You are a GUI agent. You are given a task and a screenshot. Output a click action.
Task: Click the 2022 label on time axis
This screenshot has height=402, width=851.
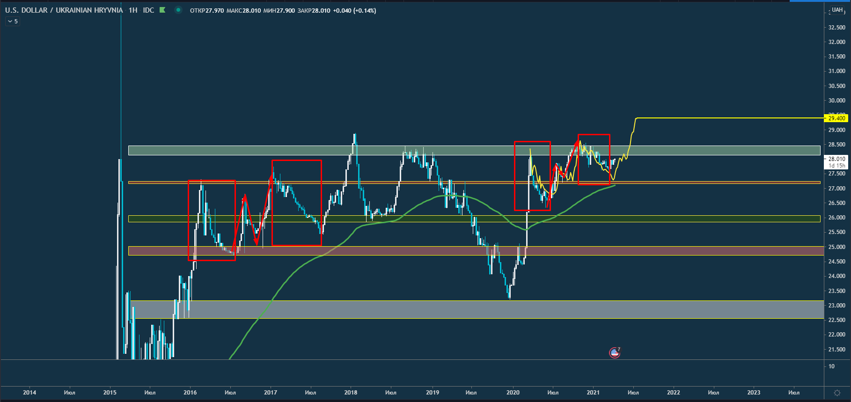(x=673, y=393)
